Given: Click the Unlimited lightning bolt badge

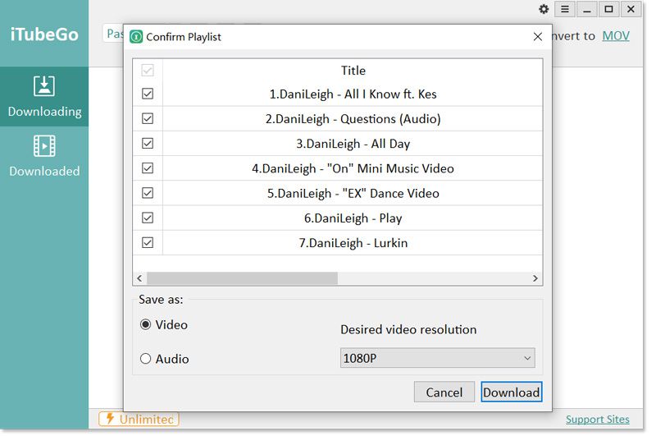Looking at the screenshot, I should [110, 418].
